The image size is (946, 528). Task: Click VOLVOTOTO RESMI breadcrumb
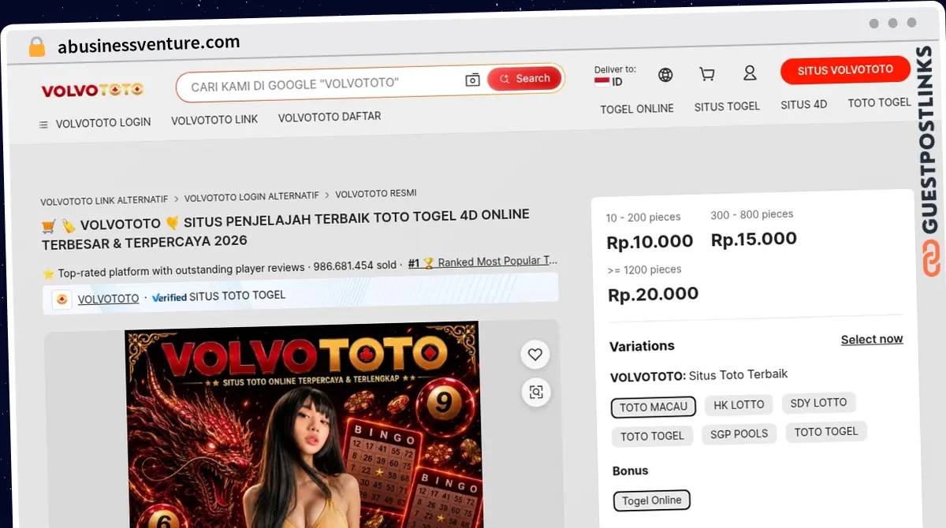[376, 194]
